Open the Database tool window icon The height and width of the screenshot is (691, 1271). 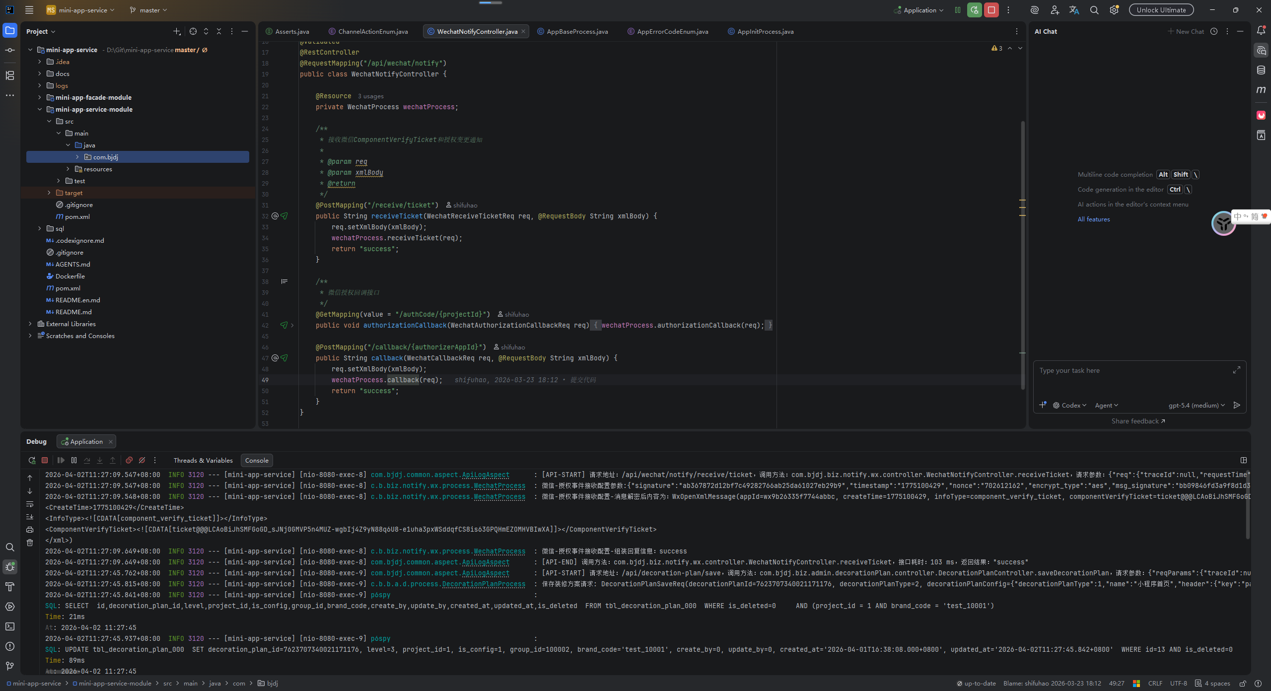point(1261,70)
